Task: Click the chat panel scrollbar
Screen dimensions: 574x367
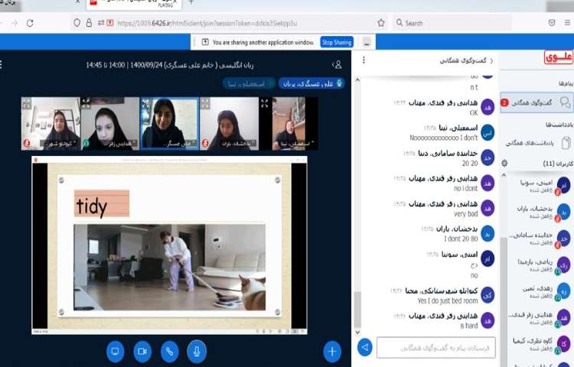Action: click(x=356, y=306)
